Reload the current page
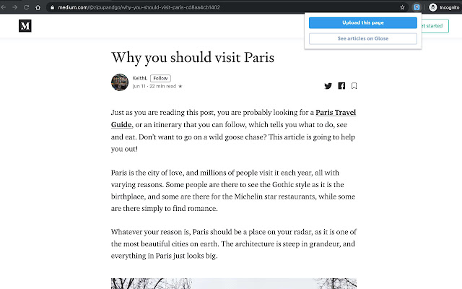462x289 pixels. coord(26,7)
